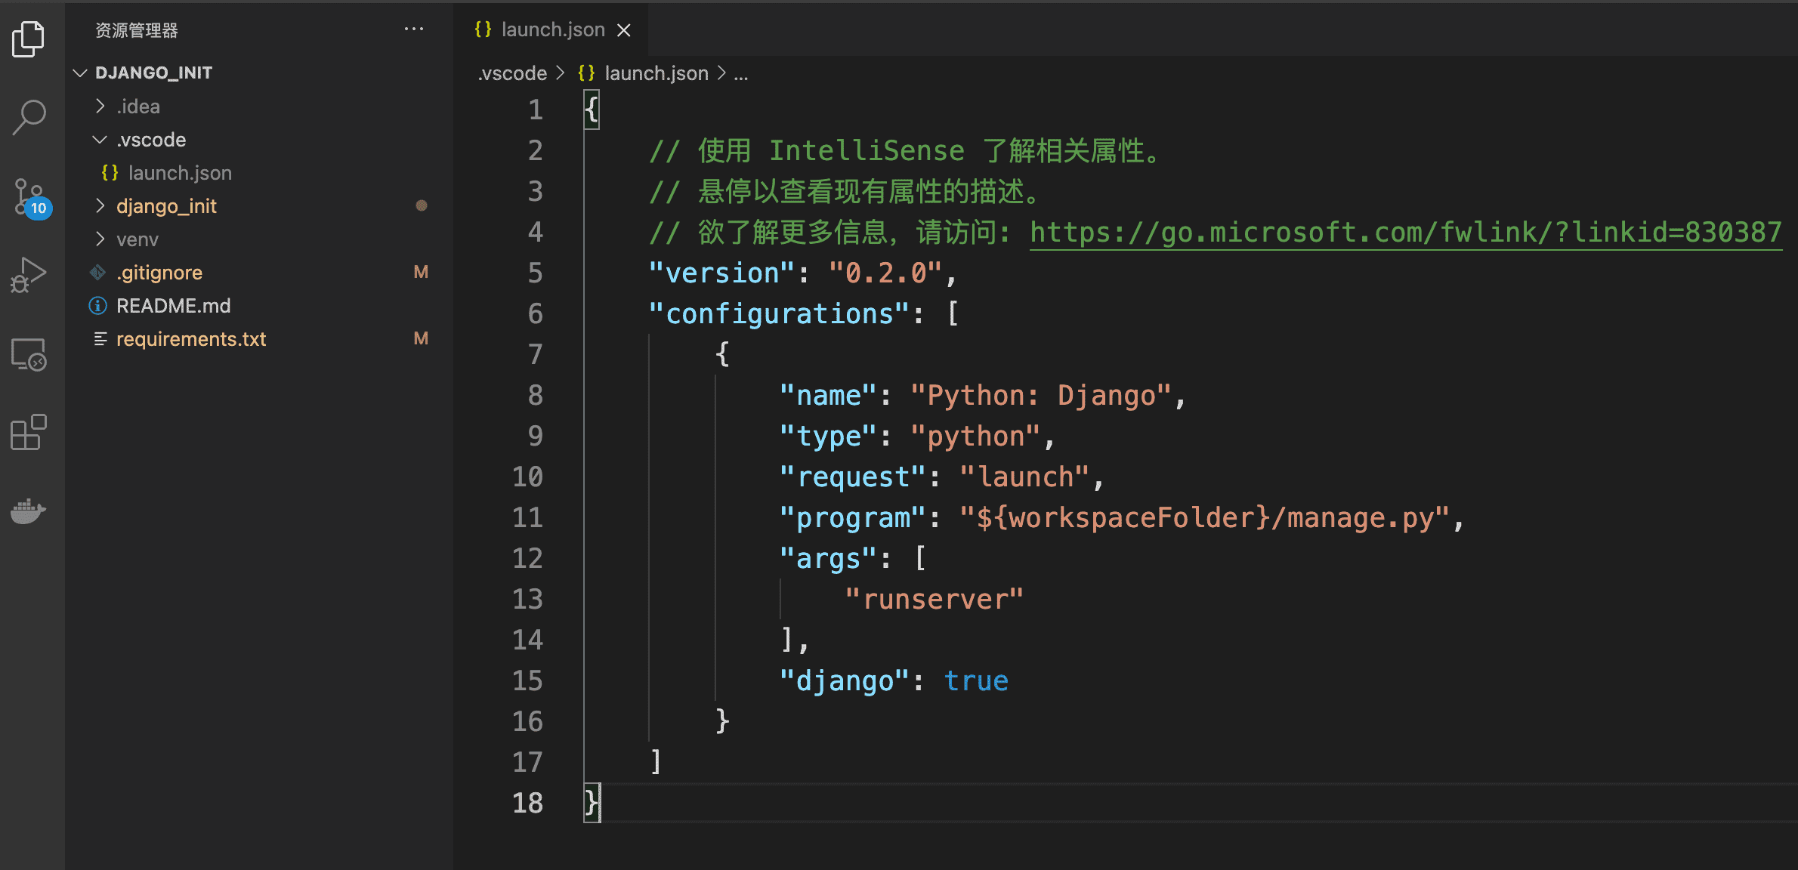Click the modified dot on django_init folder

coord(422,205)
